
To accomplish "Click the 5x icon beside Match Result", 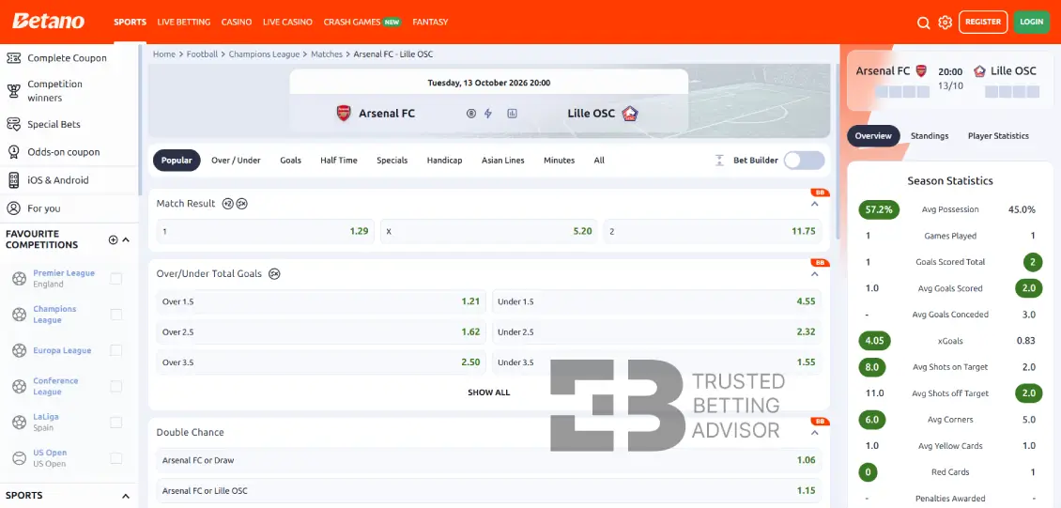I will pos(241,204).
